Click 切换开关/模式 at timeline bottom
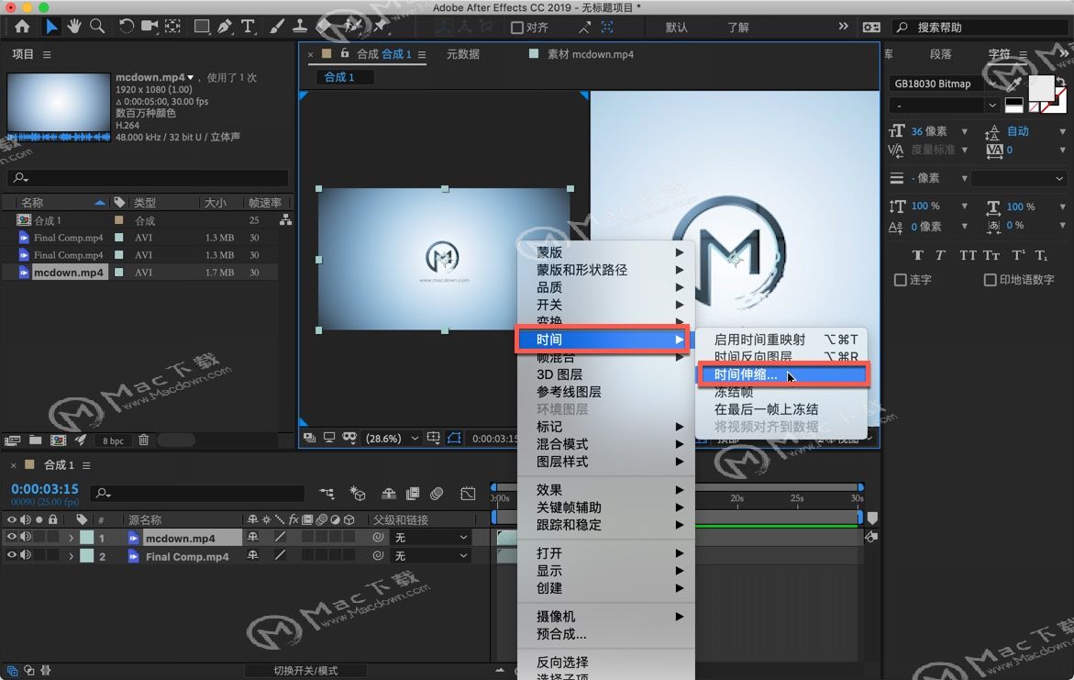Screen dimensions: 1074x680 pos(305,671)
